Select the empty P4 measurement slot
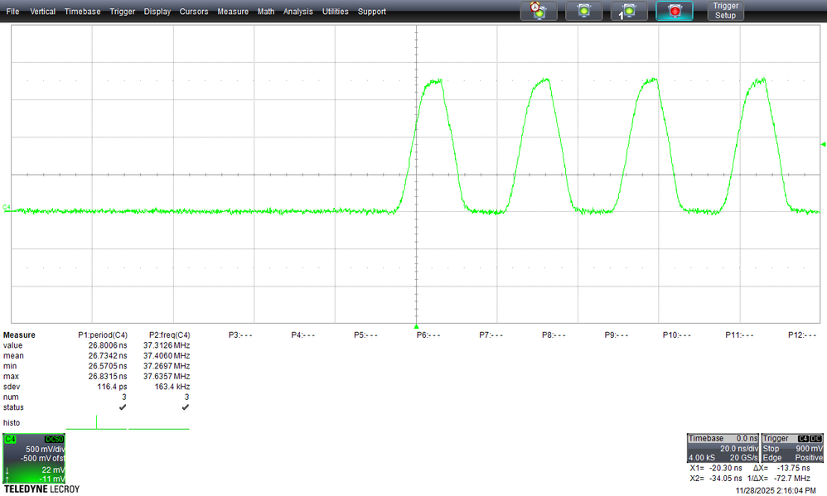This screenshot has width=827, height=496. tap(302, 335)
